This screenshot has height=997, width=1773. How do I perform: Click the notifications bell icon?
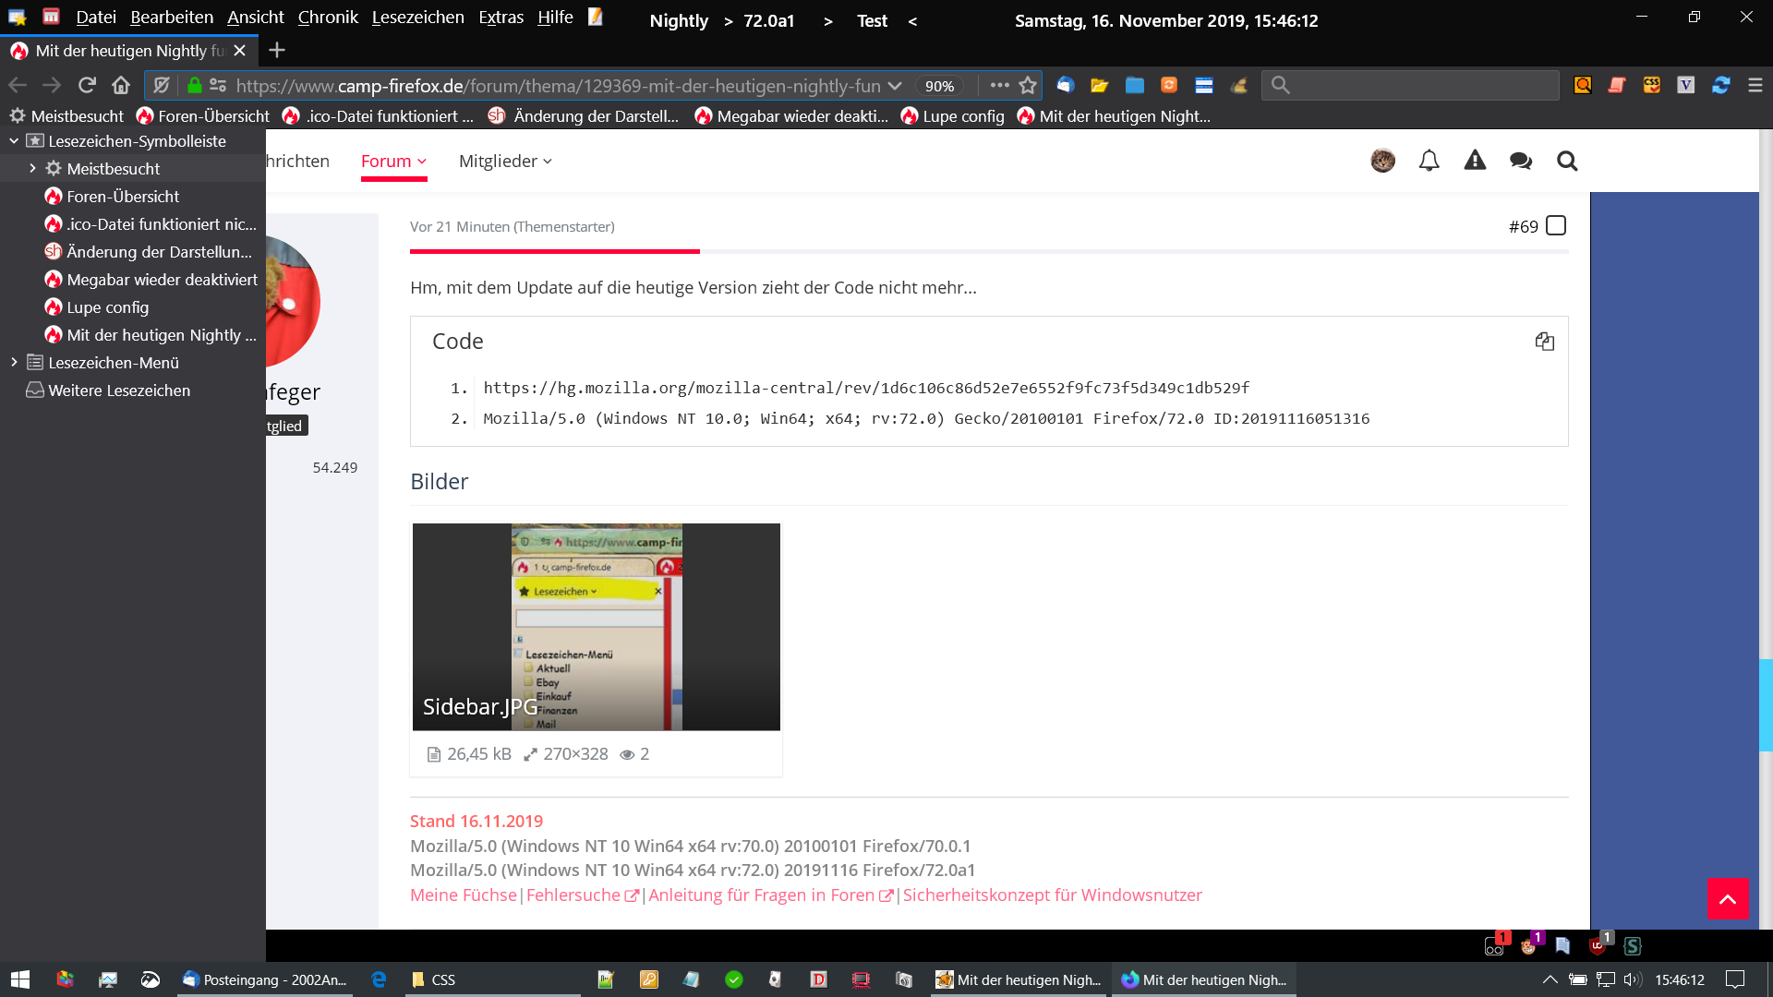(x=1429, y=161)
